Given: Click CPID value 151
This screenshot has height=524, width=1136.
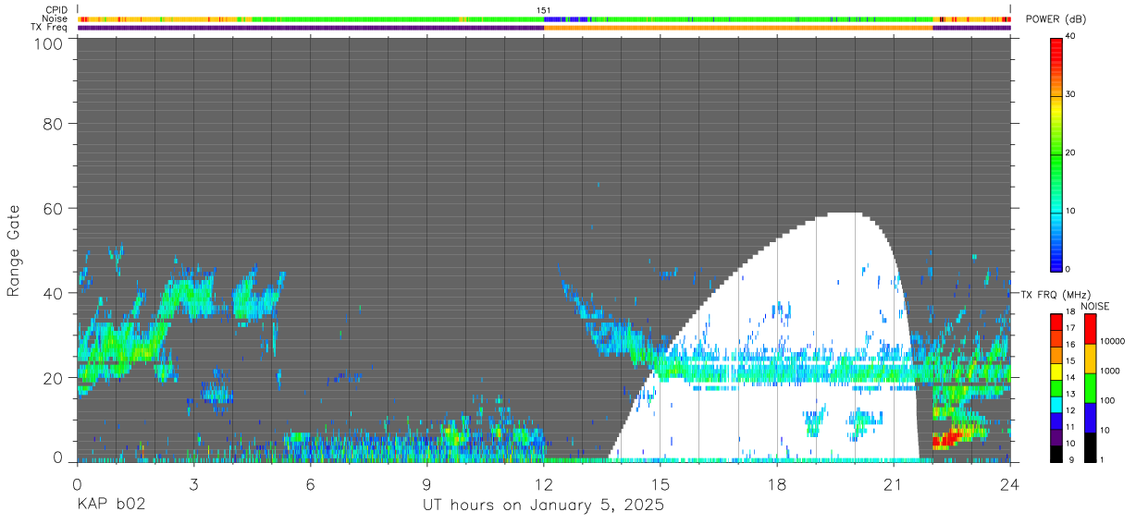Looking at the screenshot, I should coord(544,10).
